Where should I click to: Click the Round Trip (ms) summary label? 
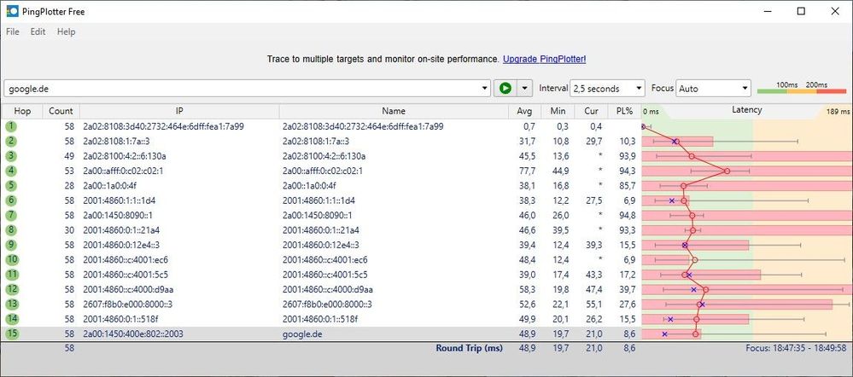[469, 348]
